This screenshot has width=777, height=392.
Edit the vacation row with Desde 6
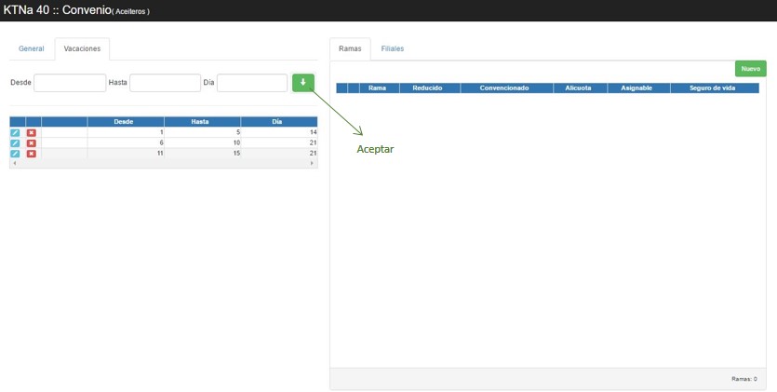pyautogui.click(x=15, y=142)
